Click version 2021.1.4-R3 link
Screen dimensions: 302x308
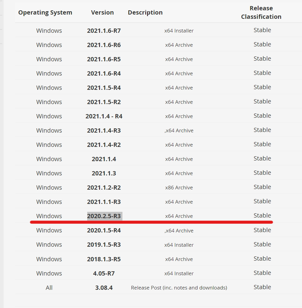(x=104, y=130)
